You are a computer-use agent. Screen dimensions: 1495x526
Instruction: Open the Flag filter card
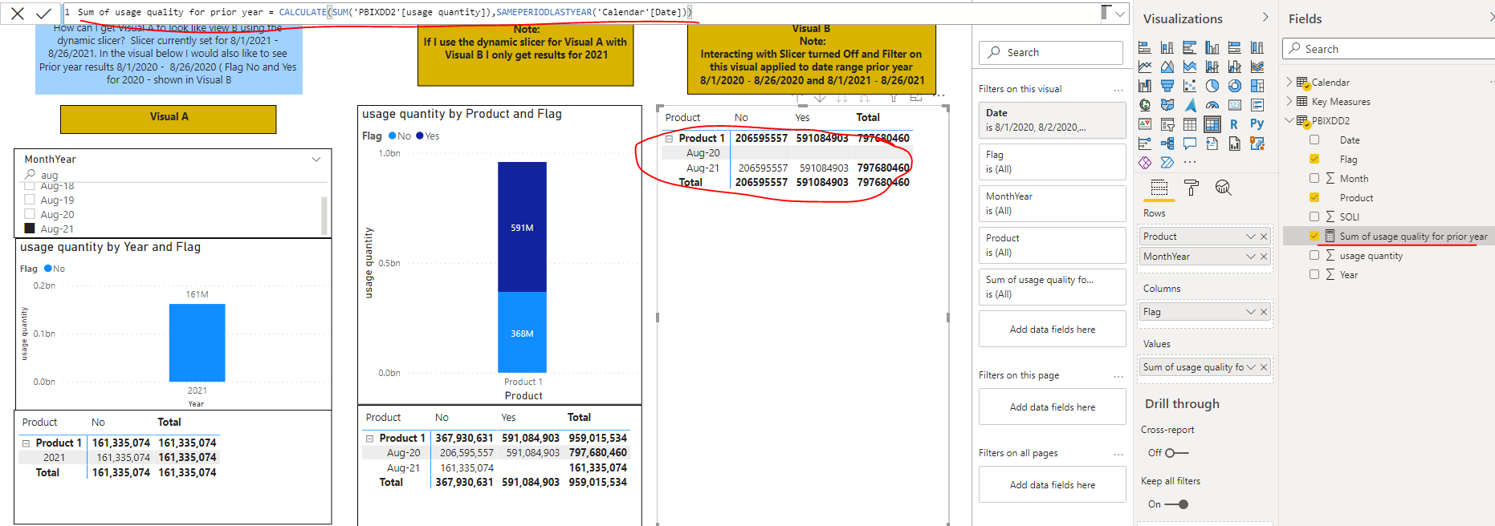(x=1052, y=162)
